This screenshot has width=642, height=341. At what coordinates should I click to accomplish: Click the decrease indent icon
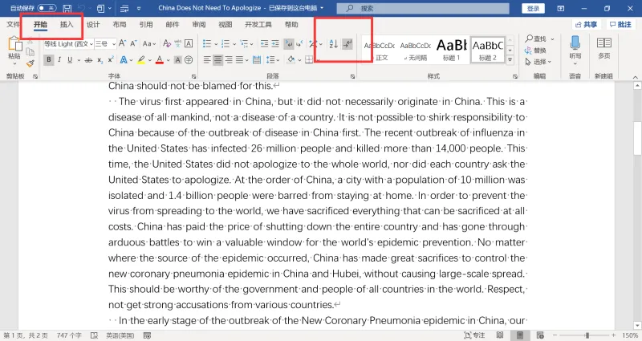click(265, 43)
